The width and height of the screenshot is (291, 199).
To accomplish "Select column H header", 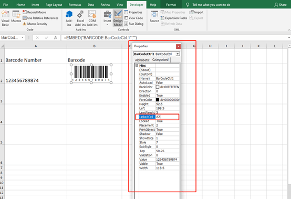I will click(210, 46).
